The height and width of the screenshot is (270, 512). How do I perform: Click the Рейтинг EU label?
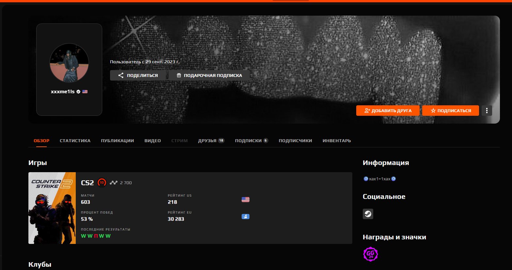(x=180, y=213)
